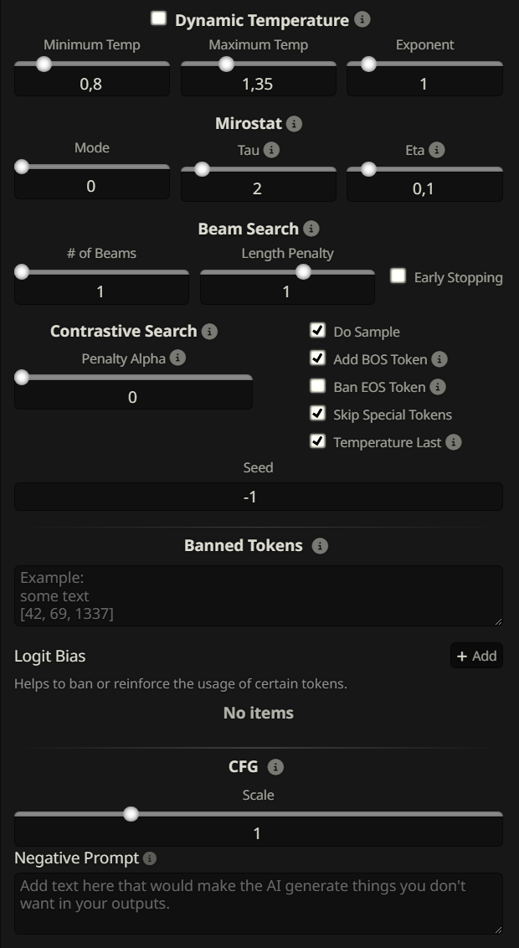The image size is (519, 948).
Task: Click into the Banned Tokens text area
Action: point(258,595)
